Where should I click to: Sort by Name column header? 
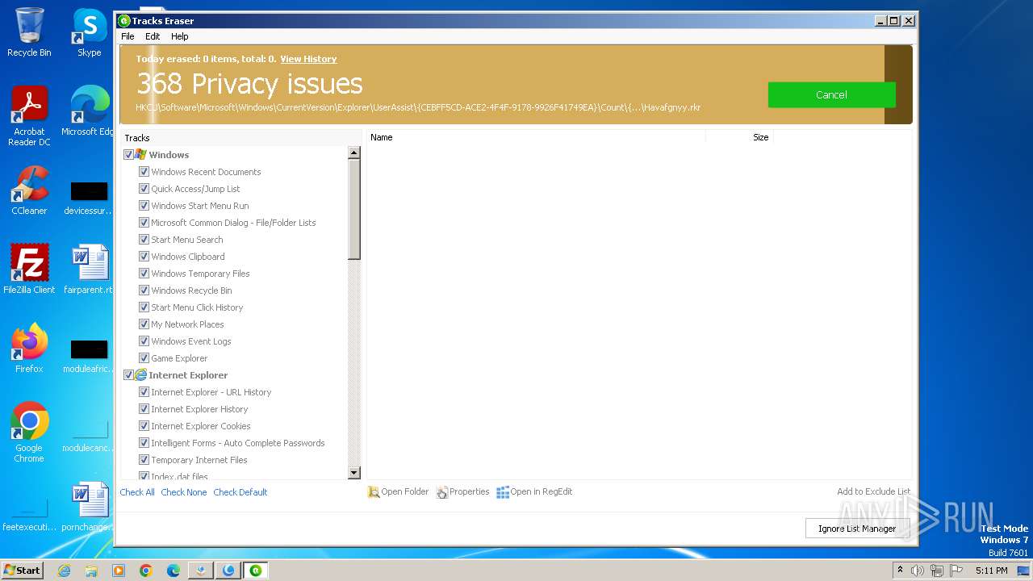tap(536, 137)
